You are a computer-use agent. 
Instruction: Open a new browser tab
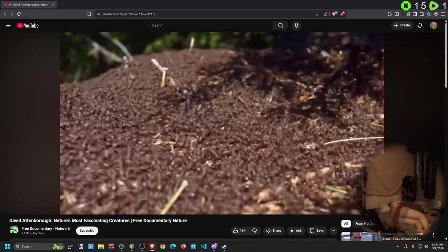click(x=62, y=5)
